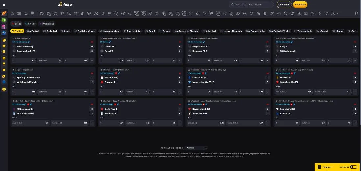Click the yellow crown icon in left sidebar
The image size is (361, 171).
point(4,69)
